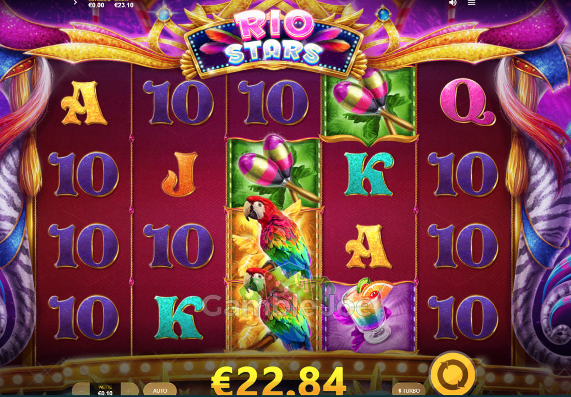Screen dimensions: 571x397
Task: Increase bet with the plus button
Action: coord(129,390)
